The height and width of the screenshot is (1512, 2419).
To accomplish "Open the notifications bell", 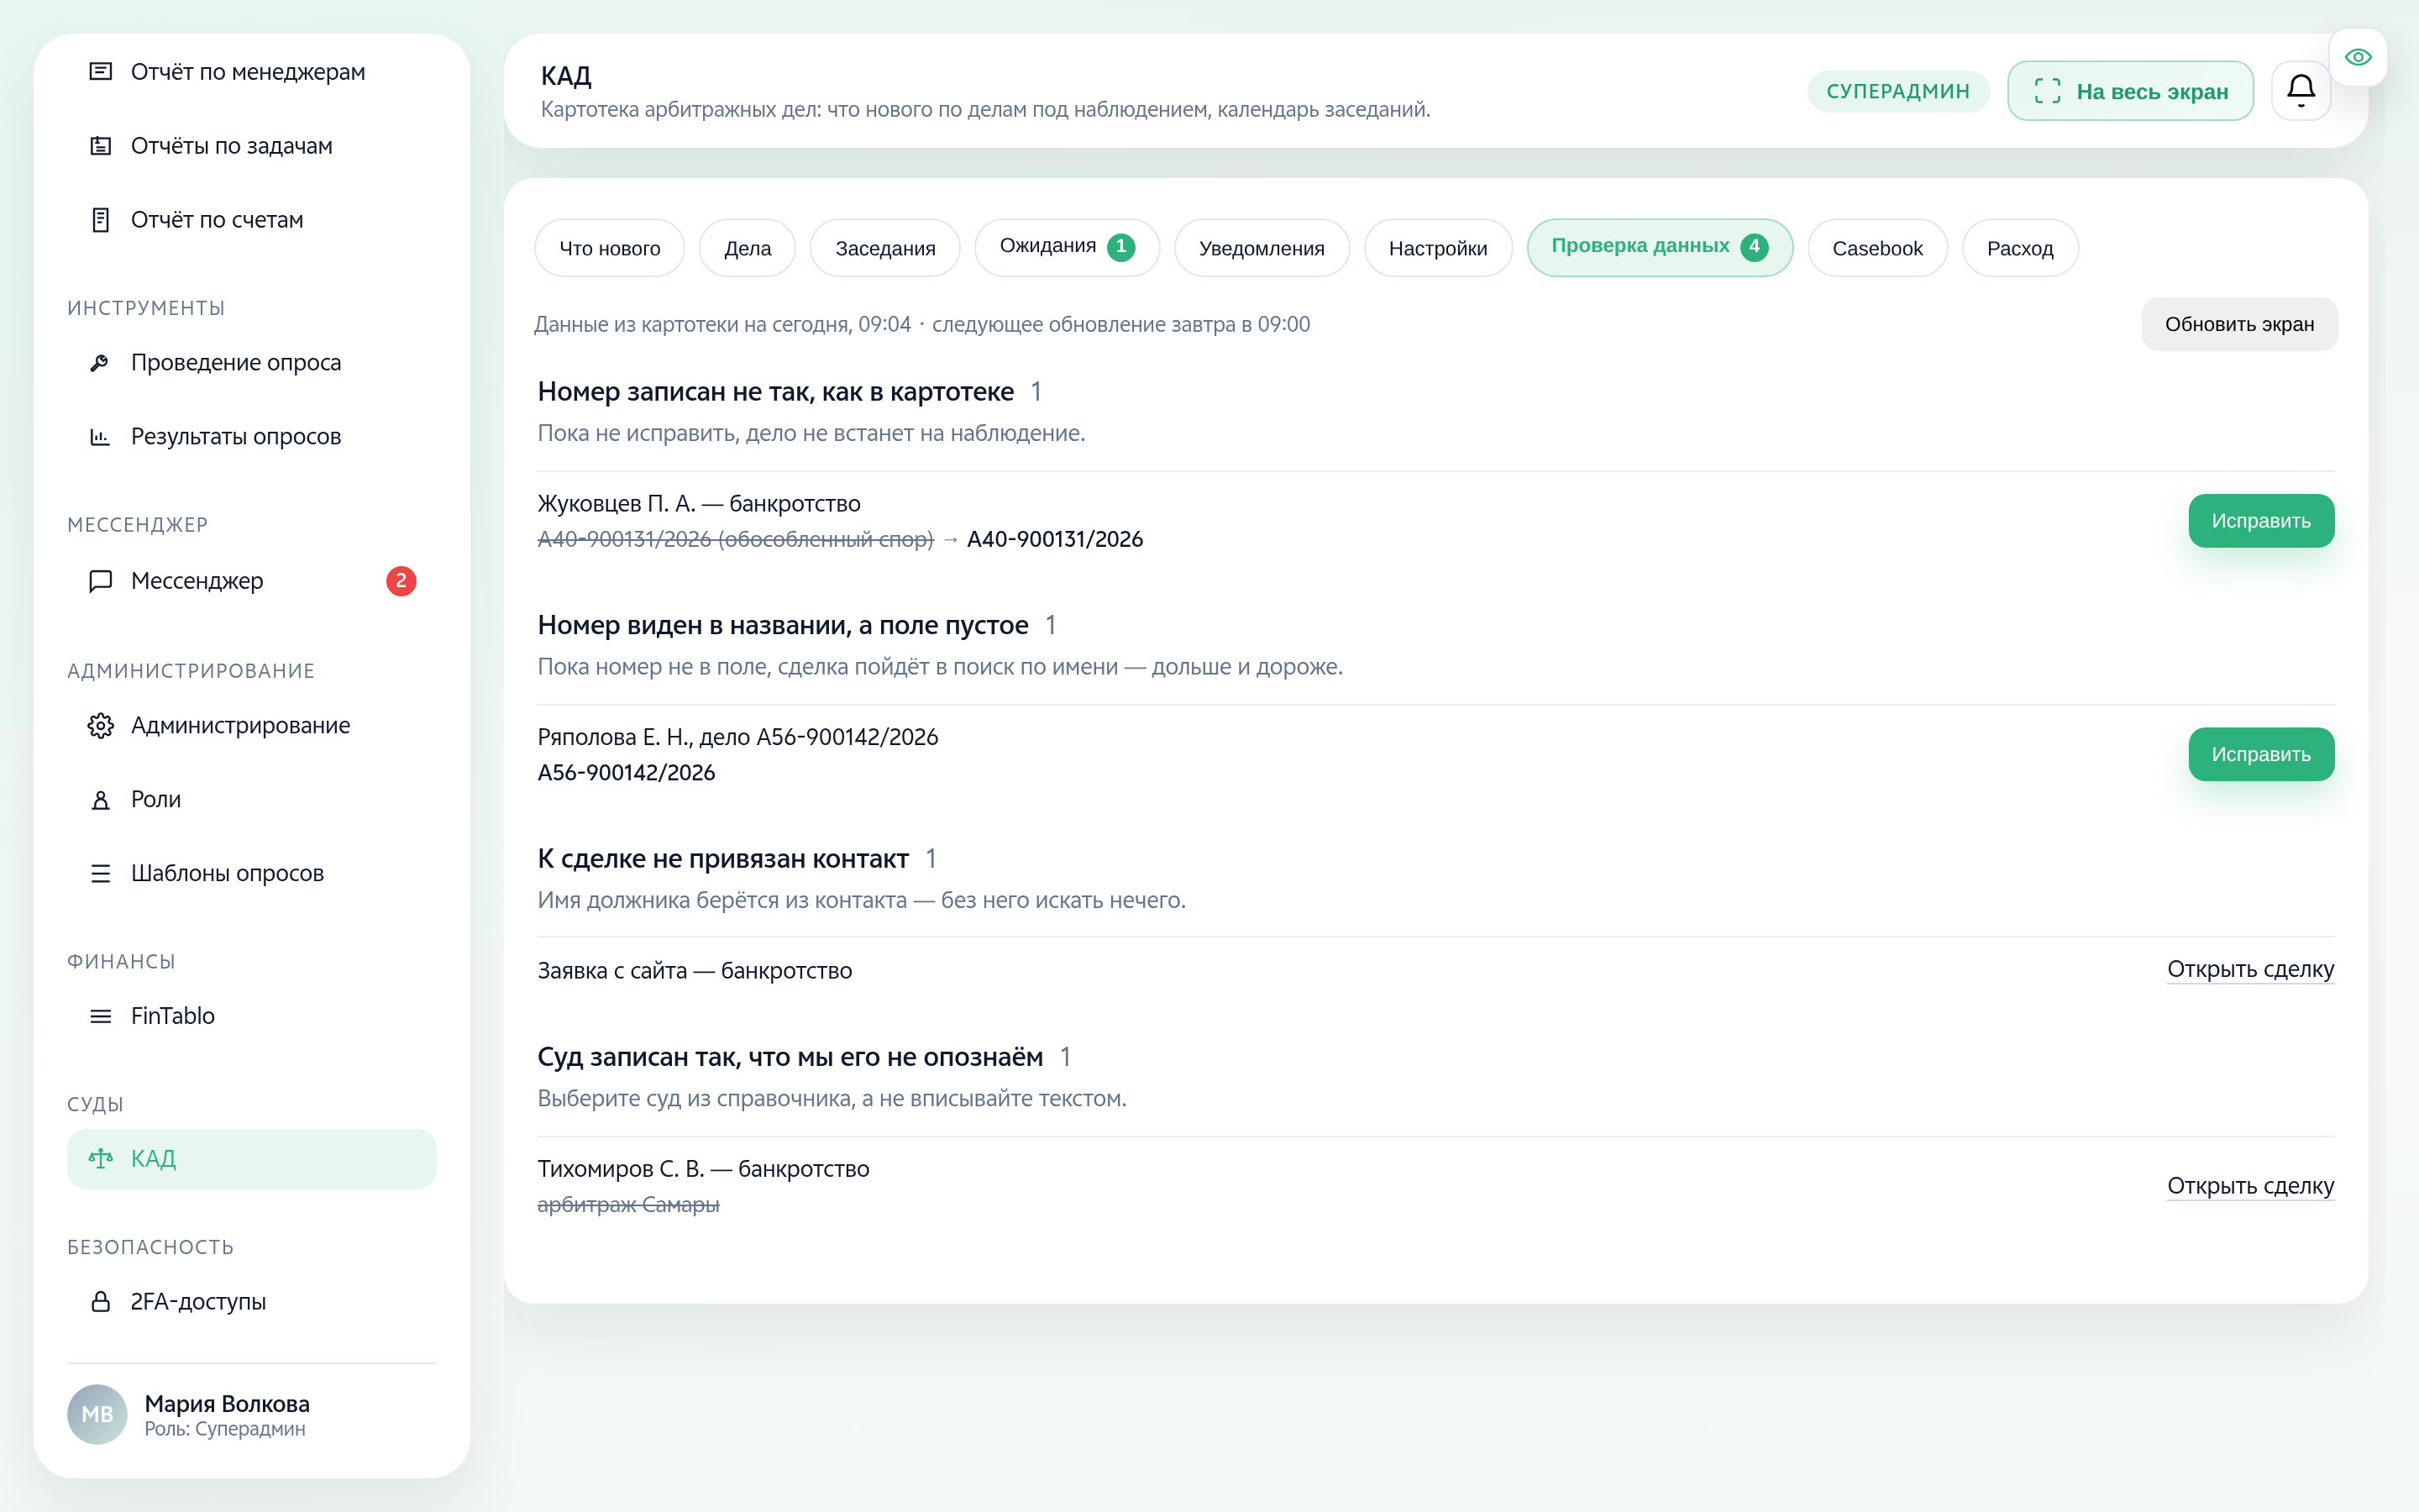I will click(2301, 91).
